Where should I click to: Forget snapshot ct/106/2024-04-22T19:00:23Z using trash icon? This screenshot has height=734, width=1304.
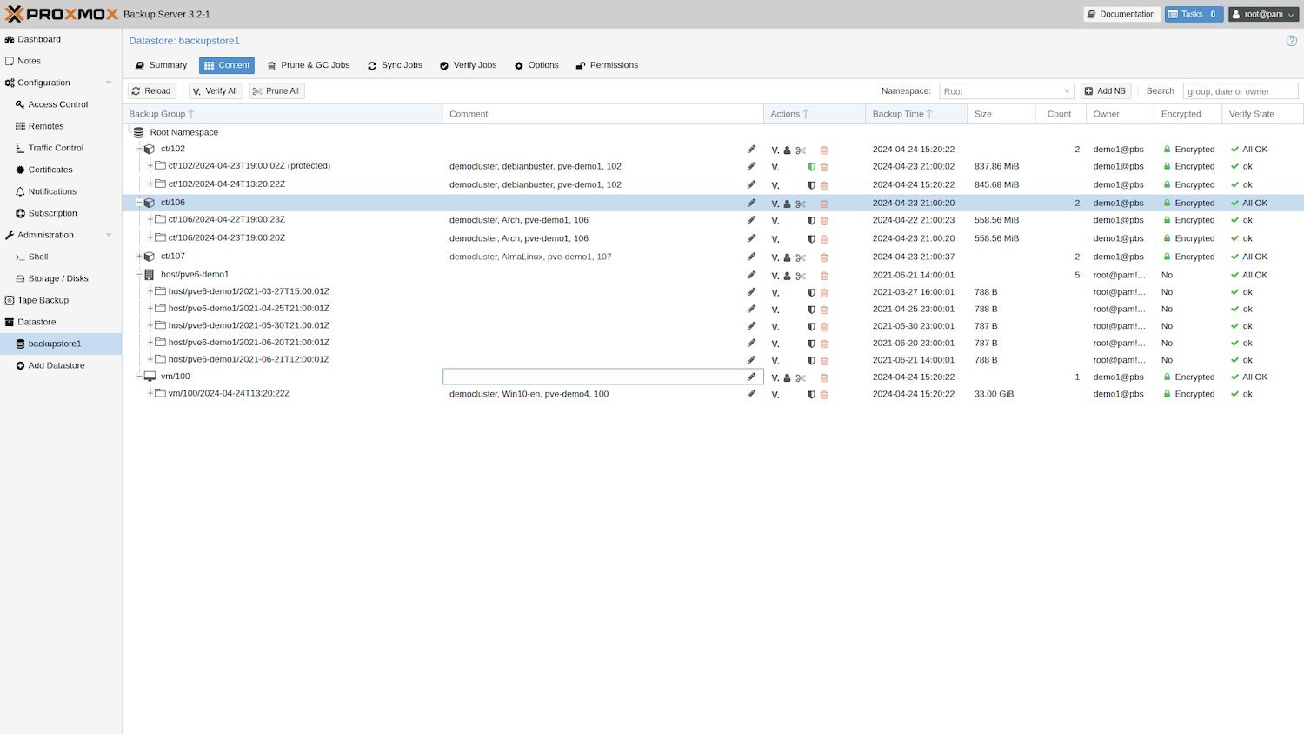point(823,220)
